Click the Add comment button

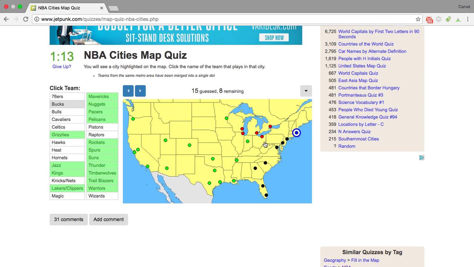point(109,220)
